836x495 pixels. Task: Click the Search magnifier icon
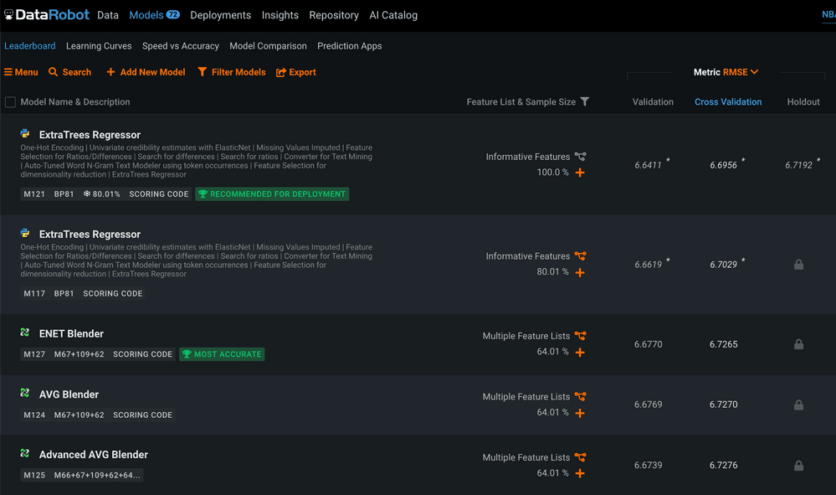(x=53, y=71)
